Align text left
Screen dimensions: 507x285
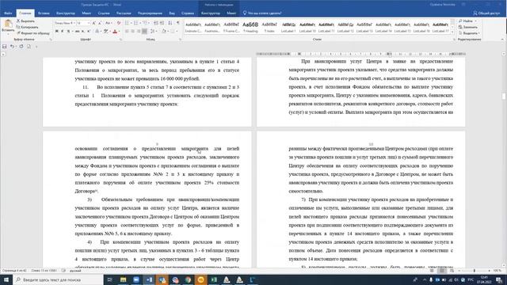coord(127,32)
